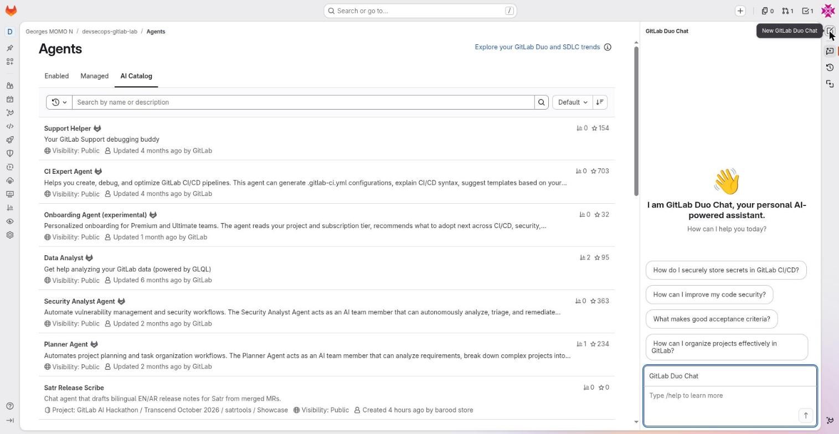Open the Settings gear sidebar icon
839x434 pixels.
click(9, 235)
